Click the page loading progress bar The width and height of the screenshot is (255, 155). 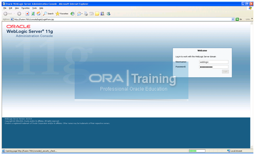point(197,151)
